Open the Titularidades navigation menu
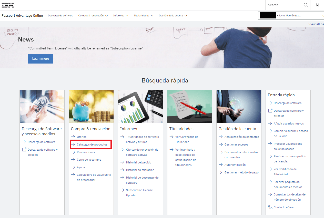This screenshot has height=218, width=324. [x=144, y=16]
